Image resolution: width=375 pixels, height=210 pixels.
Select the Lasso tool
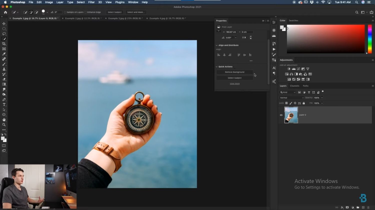[x=4, y=34]
